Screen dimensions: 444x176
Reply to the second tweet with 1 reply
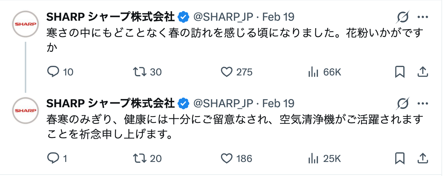tap(54, 159)
